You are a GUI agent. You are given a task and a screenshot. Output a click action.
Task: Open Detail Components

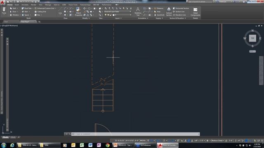tap(195, 12)
